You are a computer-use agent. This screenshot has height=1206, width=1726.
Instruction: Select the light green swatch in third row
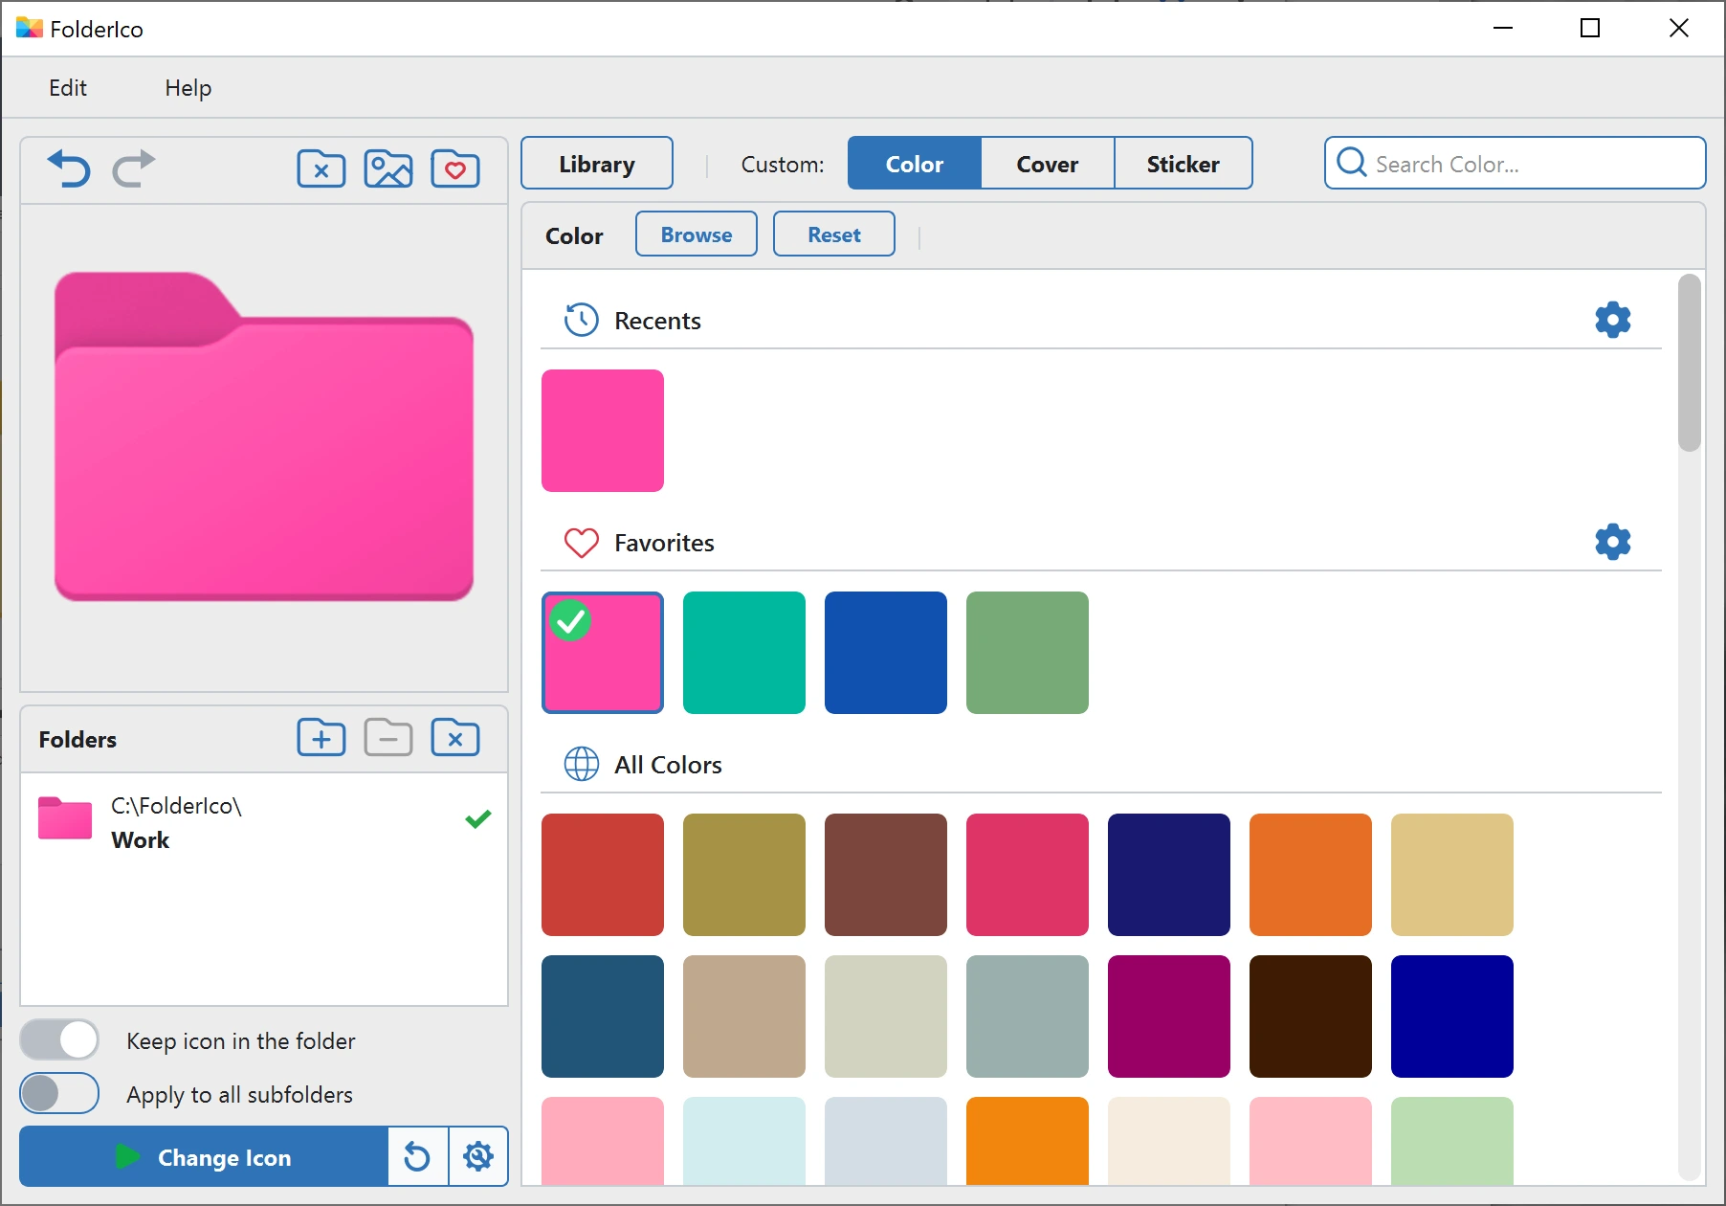(x=1452, y=1141)
